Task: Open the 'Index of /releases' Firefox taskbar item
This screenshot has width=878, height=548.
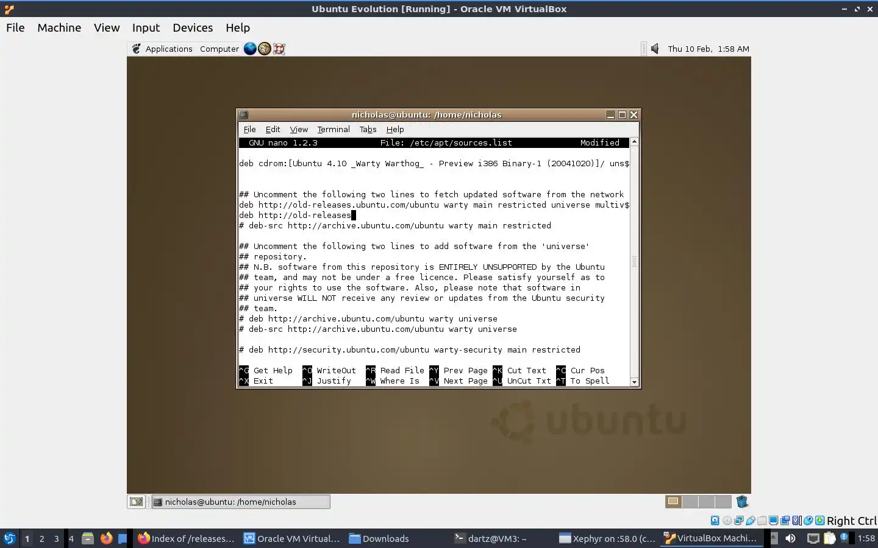Action: pos(186,538)
